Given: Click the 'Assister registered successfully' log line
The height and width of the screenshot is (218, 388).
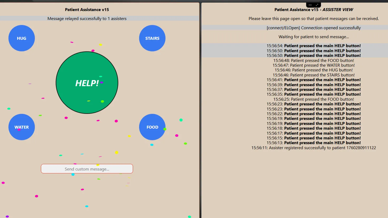Looking at the screenshot, I should point(314,148).
